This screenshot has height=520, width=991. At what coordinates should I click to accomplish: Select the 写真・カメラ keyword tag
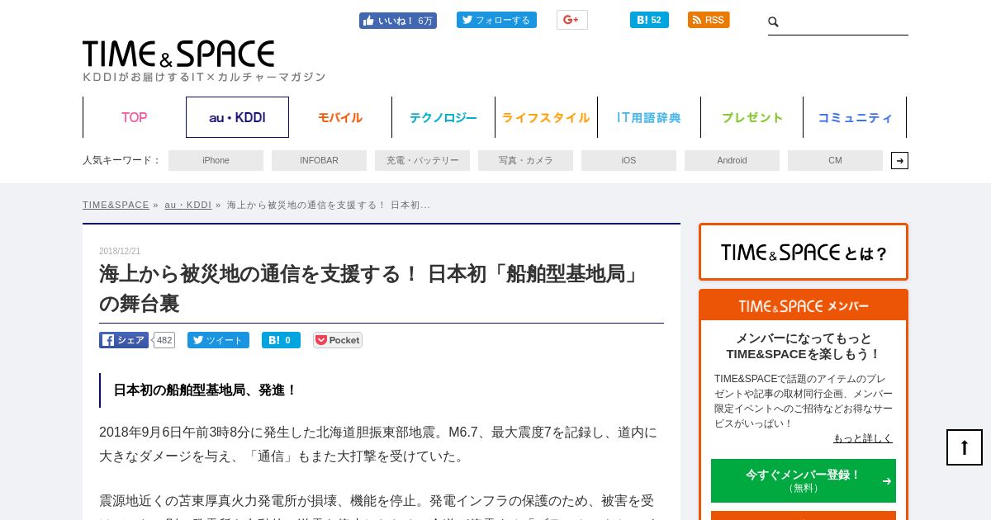(x=525, y=160)
